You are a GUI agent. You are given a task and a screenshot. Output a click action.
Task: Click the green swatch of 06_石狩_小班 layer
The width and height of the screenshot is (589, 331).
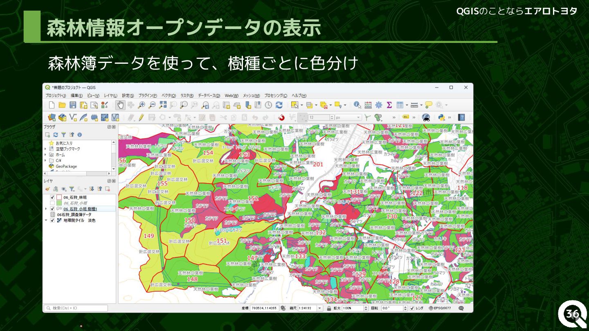[x=59, y=203]
